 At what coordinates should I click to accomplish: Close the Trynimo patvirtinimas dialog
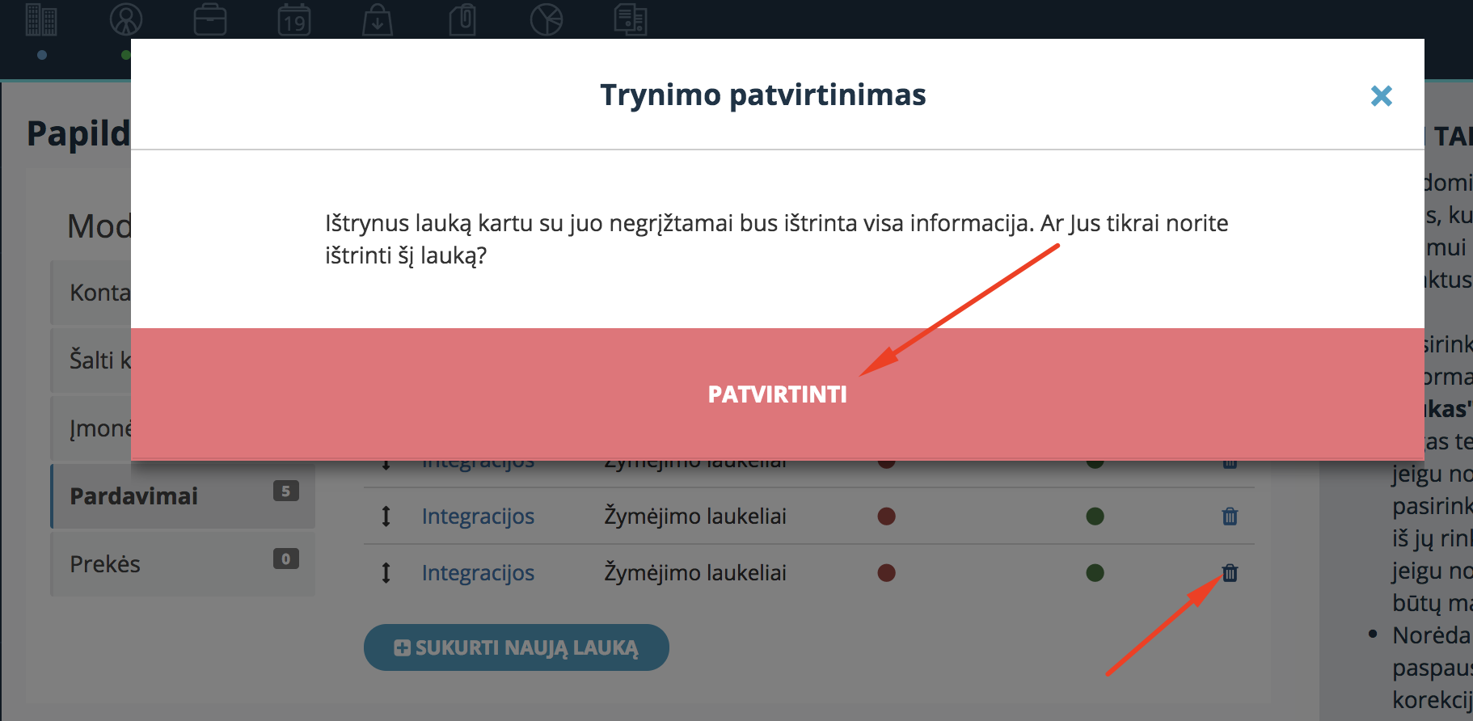[1382, 96]
